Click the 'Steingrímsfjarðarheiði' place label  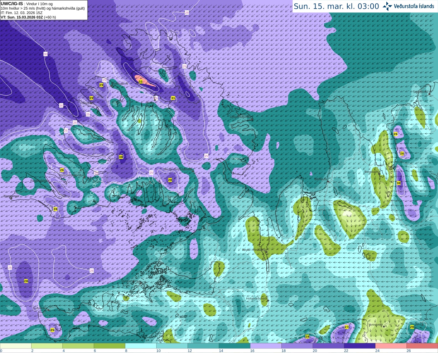pos(178,169)
